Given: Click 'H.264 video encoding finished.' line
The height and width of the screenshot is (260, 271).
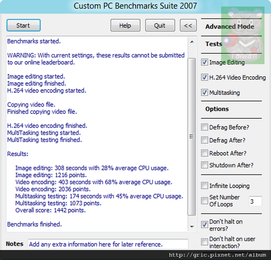Looking at the screenshot, I should click(47, 126).
